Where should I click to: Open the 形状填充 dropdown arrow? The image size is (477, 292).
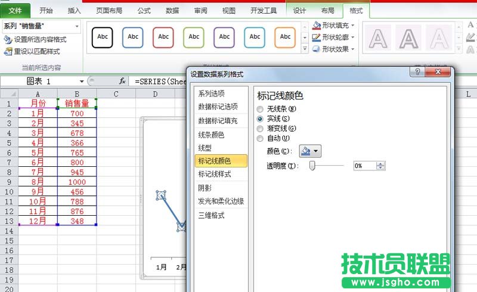coord(353,25)
